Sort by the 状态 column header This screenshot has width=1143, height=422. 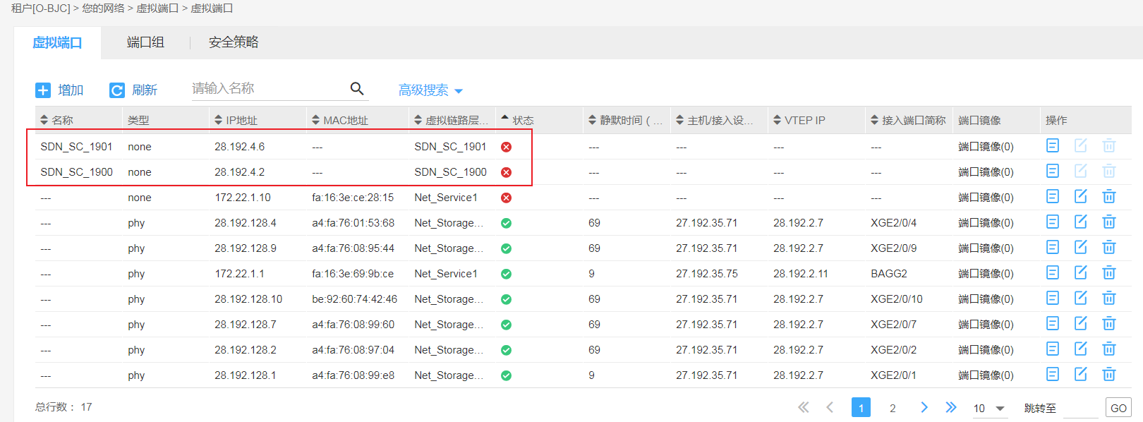pos(517,120)
